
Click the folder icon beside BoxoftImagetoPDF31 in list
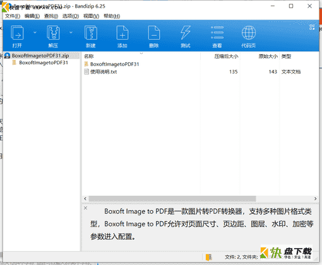click(86, 64)
